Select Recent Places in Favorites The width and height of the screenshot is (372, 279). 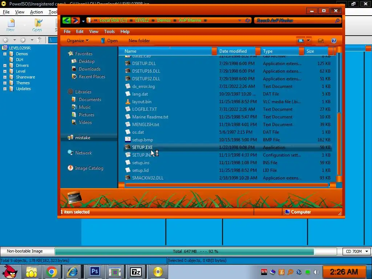(92, 76)
